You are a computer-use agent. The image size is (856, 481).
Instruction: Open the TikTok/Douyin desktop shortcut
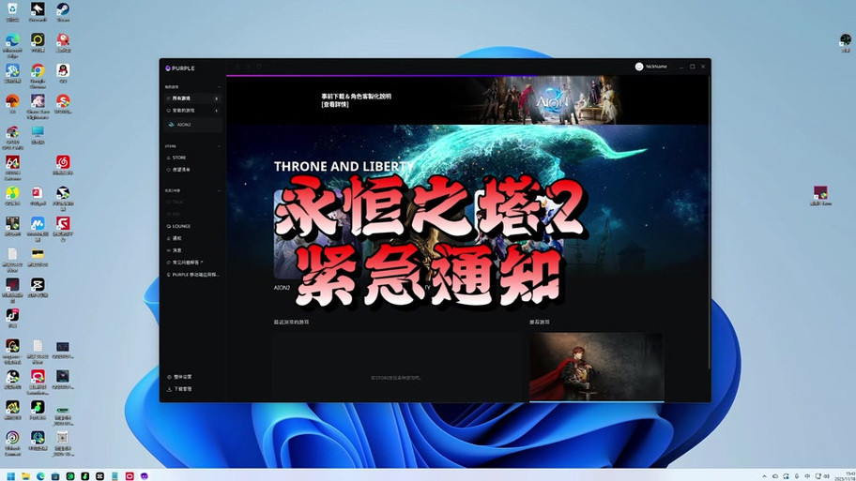pyautogui.click(x=12, y=318)
